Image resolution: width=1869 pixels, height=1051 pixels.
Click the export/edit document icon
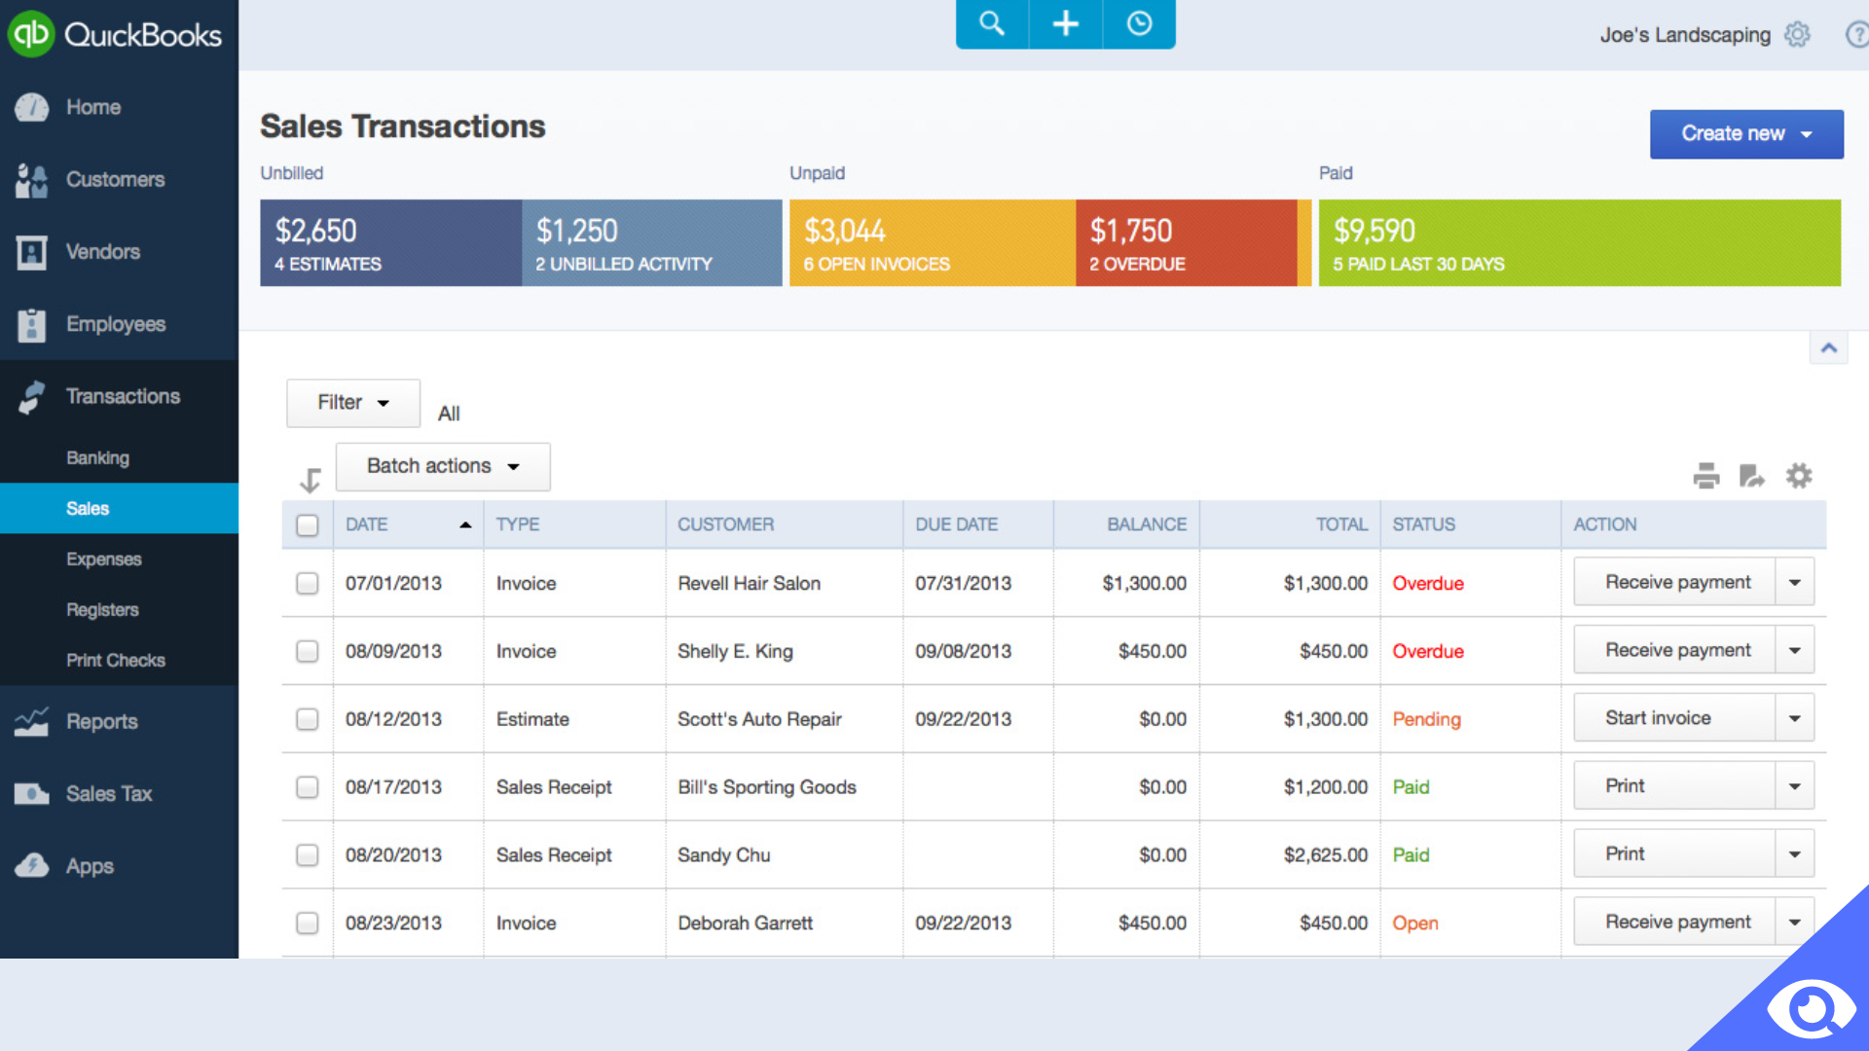[1753, 474]
